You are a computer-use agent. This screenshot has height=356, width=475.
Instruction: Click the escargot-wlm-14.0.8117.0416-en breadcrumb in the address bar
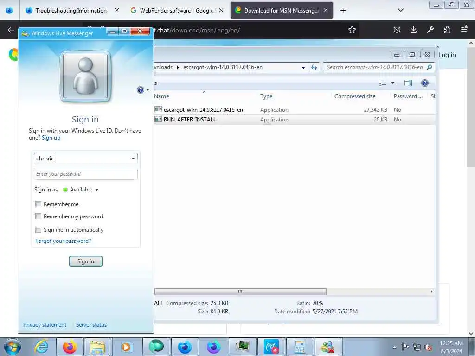pos(223,67)
